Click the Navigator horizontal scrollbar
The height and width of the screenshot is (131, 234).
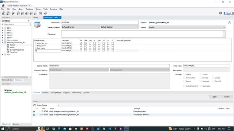16,77
